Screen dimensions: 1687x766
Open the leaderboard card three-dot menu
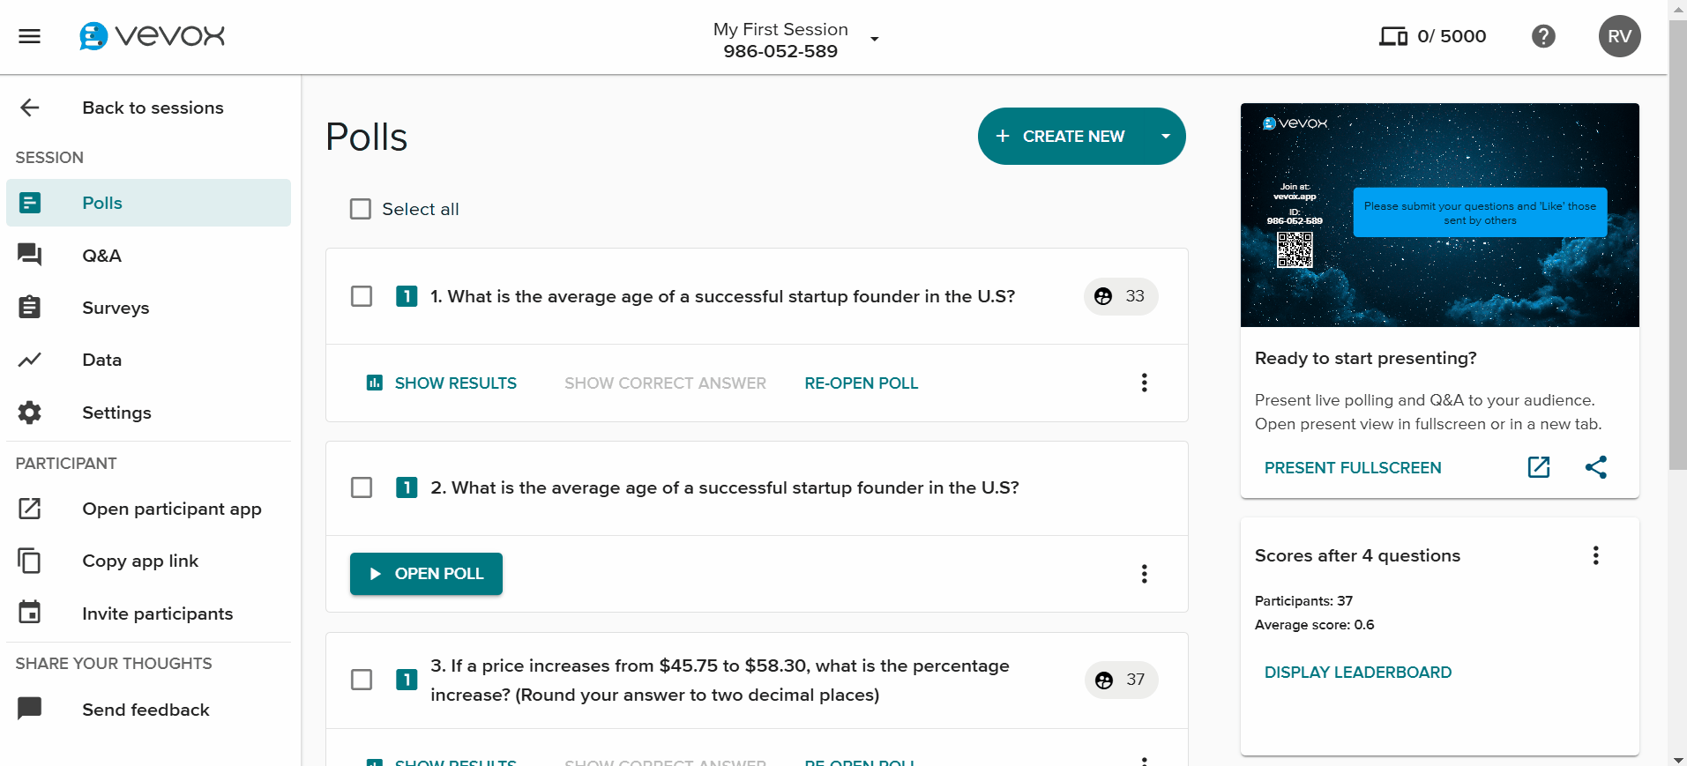(1595, 555)
